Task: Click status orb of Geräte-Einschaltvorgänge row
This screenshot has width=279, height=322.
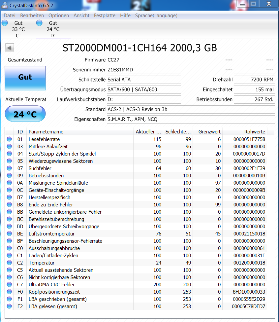Action: (9, 190)
